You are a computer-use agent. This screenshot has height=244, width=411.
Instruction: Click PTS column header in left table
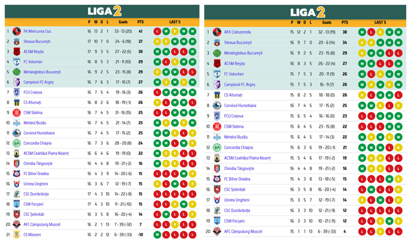click(x=140, y=22)
